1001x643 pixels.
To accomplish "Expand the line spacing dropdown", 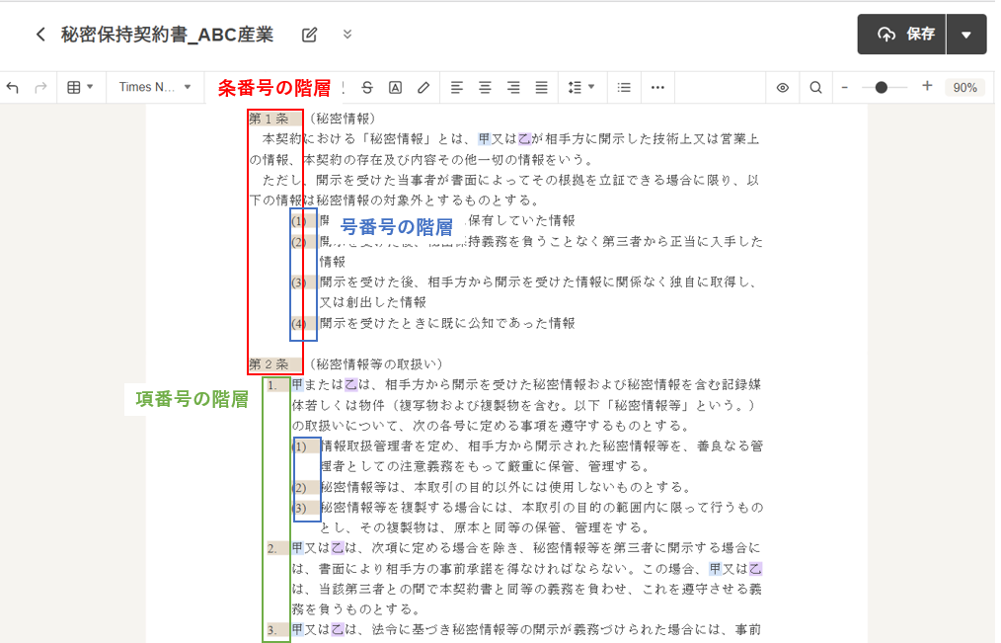I will (581, 87).
